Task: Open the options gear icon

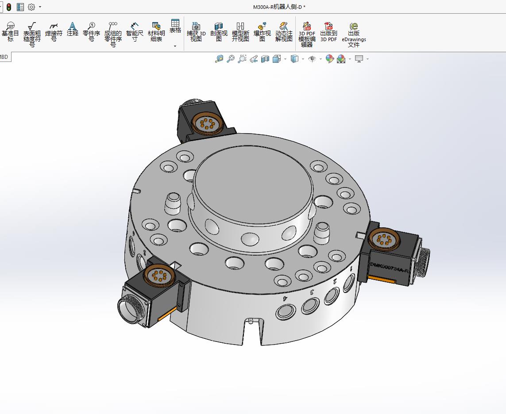Action: [x=31, y=7]
